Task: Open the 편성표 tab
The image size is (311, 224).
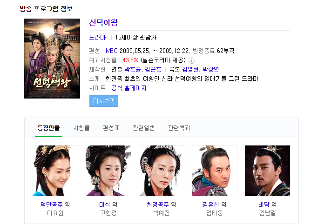Action: pyautogui.click(x=111, y=128)
